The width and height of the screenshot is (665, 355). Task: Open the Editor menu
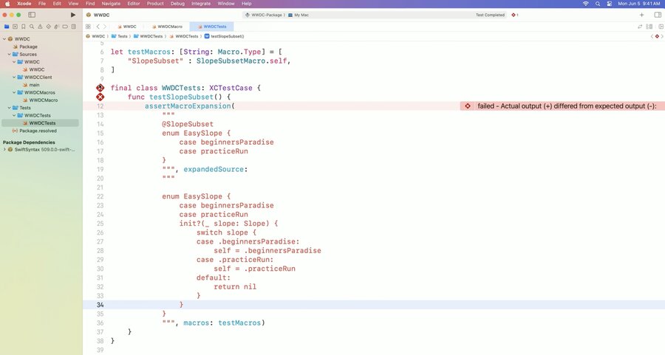134,4
